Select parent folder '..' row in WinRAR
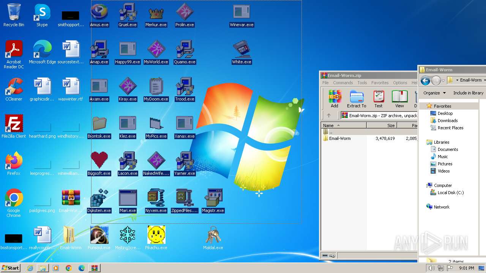This screenshot has height=273, width=486. click(369, 132)
